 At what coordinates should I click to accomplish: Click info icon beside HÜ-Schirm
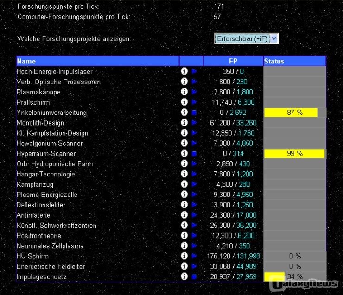pos(184,256)
